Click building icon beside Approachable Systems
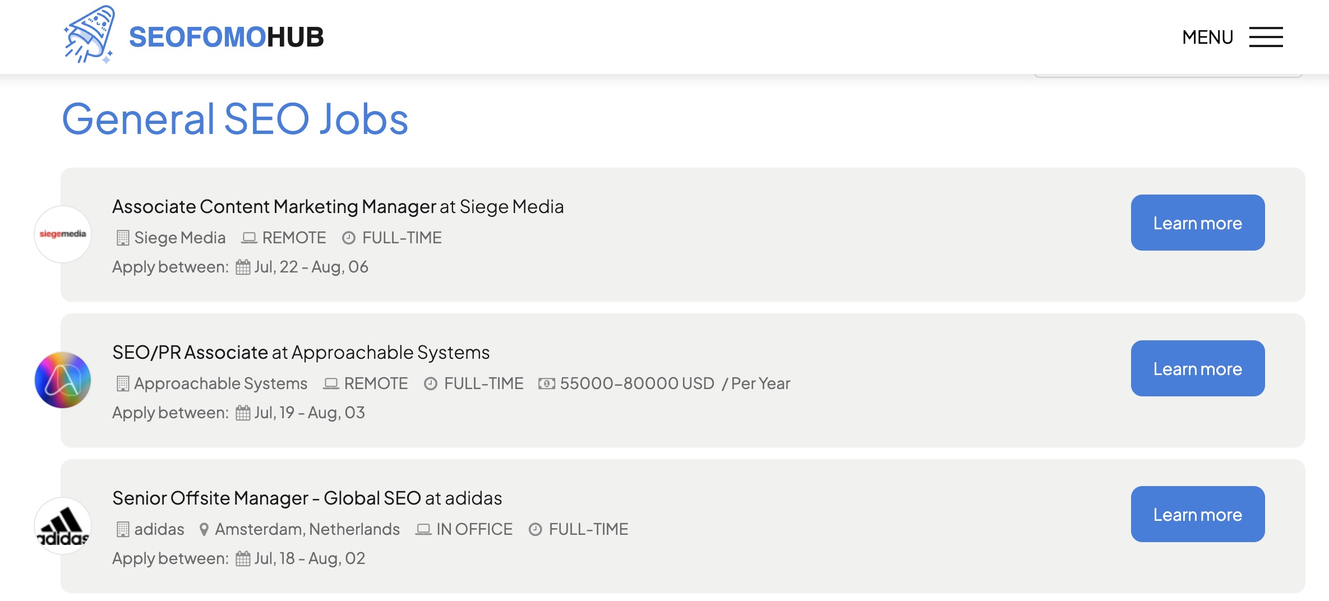 pyautogui.click(x=123, y=383)
